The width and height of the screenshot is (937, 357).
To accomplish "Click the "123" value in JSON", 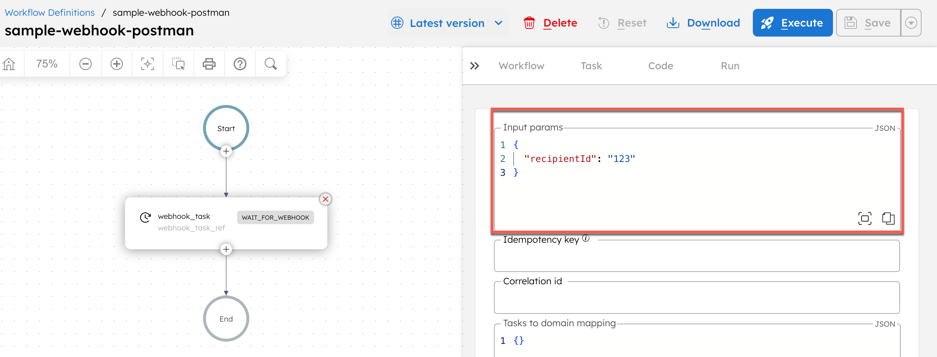I will click(x=621, y=159).
